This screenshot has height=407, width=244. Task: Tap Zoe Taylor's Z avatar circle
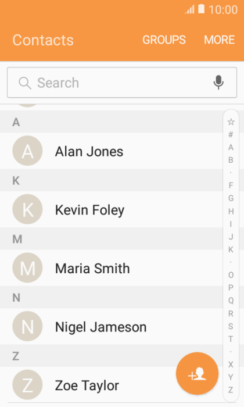click(x=27, y=385)
